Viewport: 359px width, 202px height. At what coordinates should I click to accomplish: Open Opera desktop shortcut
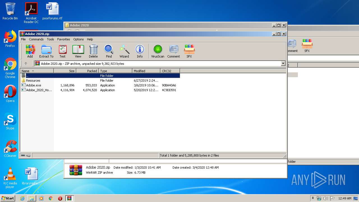[10, 94]
